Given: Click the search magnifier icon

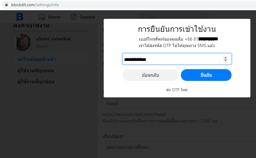Looking at the screenshot, I should 142,16.
